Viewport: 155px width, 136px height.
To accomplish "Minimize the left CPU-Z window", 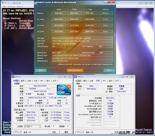I will pyautogui.click(x=60, y=77).
